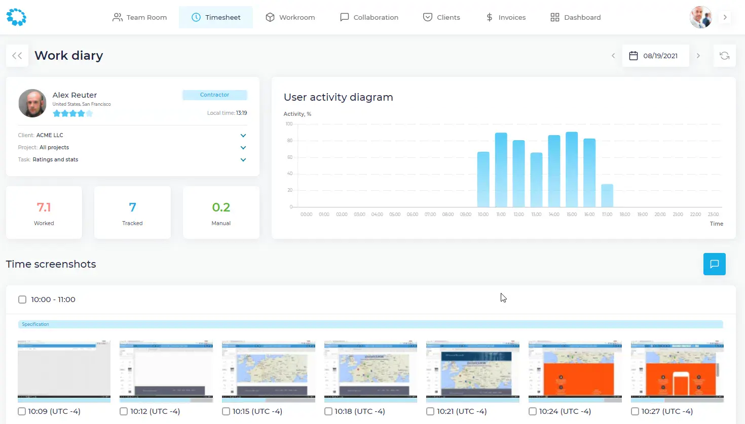Expand the Project All projects dropdown
Image resolution: width=745 pixels, height=424 pixels.
[243, 148]
